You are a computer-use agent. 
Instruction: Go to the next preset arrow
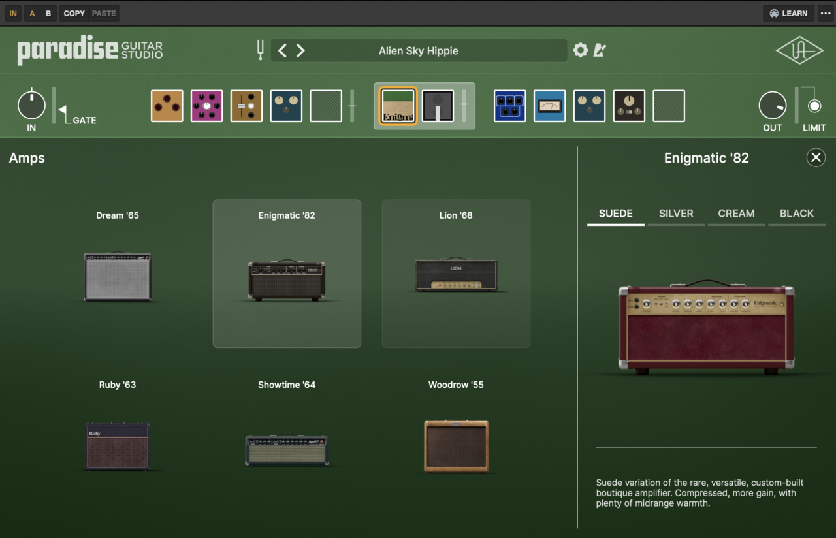point(300,50)
